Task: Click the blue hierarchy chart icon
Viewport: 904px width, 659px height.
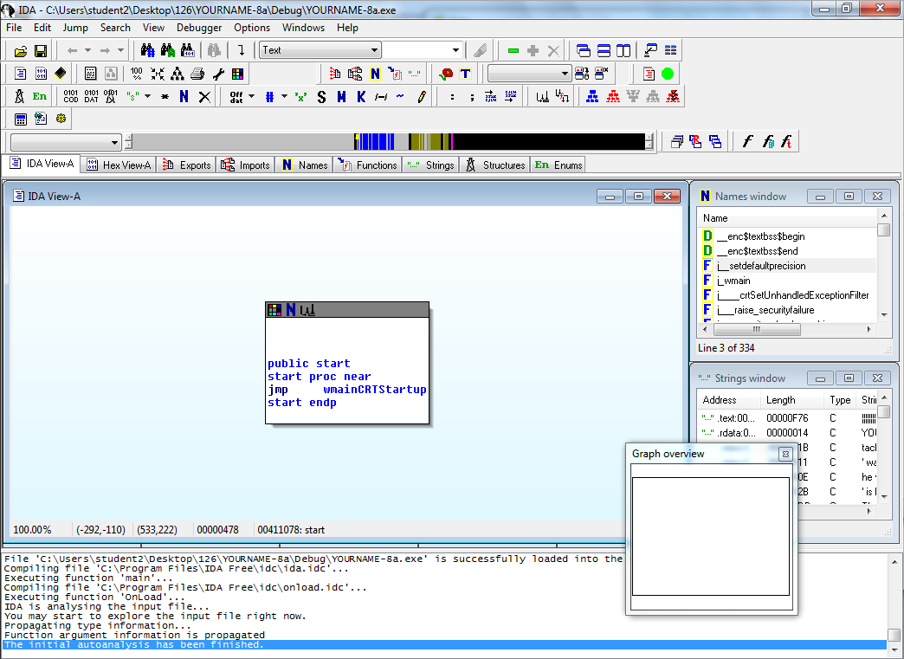Action: 592,96
